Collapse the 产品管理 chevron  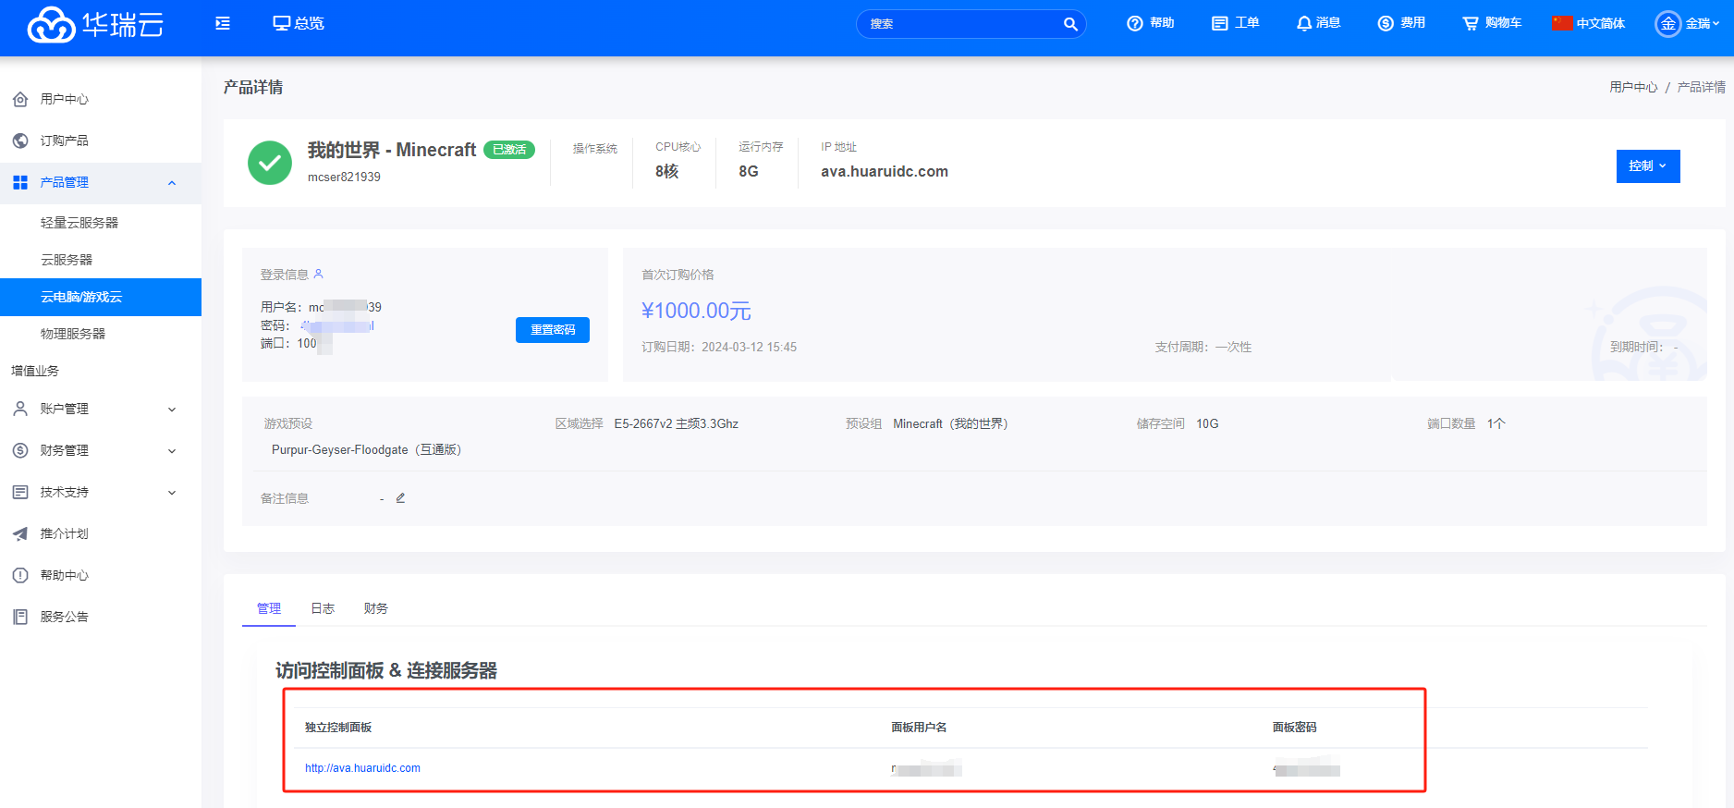(172, 183)
